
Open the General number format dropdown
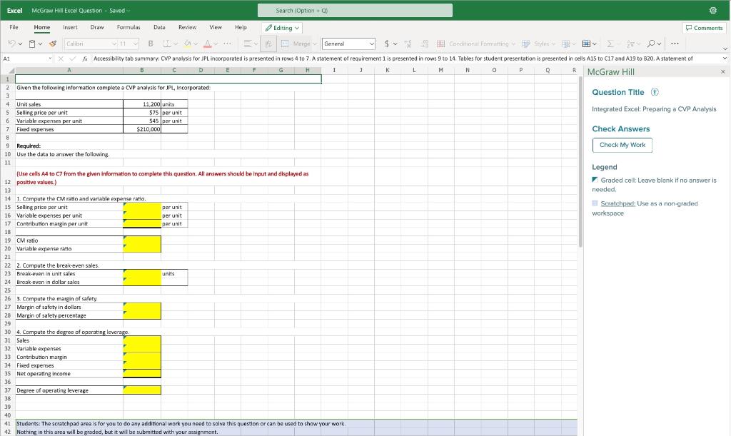[348, 44]
